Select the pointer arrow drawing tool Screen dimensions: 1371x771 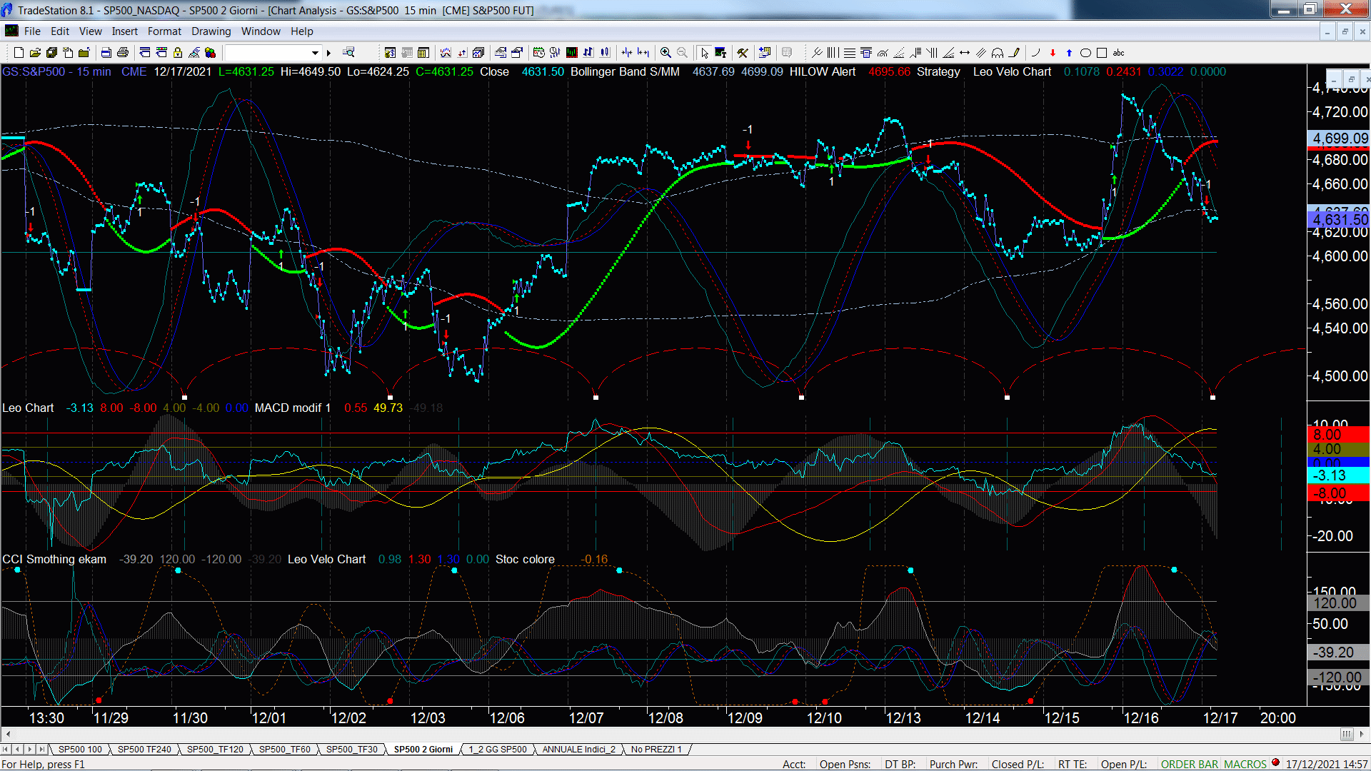click(705, 53)
